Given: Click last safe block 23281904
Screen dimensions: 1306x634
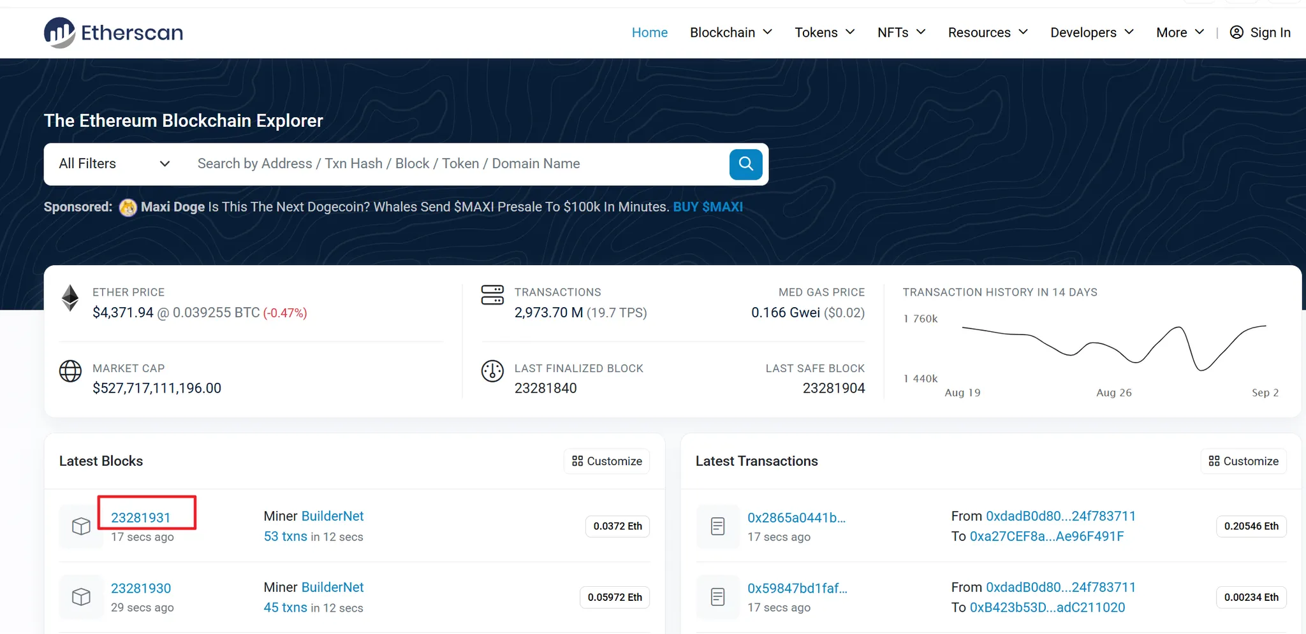Looking at the screenshot, I should (x=834, y=388).
